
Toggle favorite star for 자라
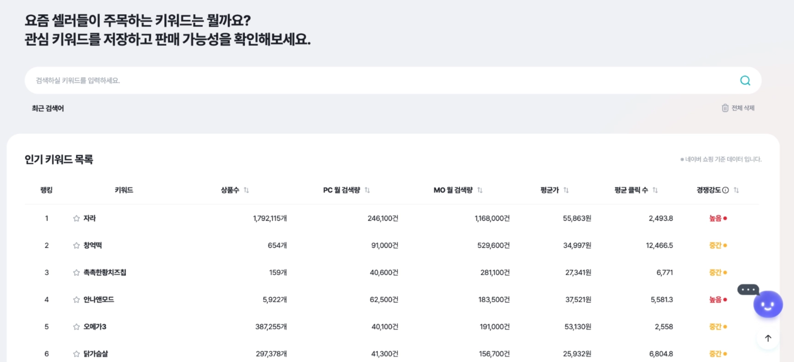[76, 218]
